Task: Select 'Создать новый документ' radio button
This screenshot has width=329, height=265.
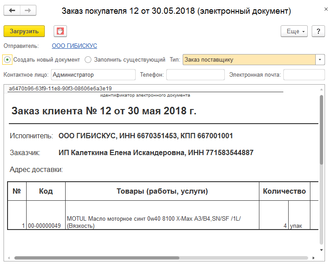Action: [8, 59]
